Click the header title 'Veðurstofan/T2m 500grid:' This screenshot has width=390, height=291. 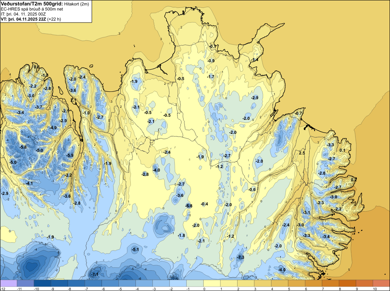pos(32,4)
